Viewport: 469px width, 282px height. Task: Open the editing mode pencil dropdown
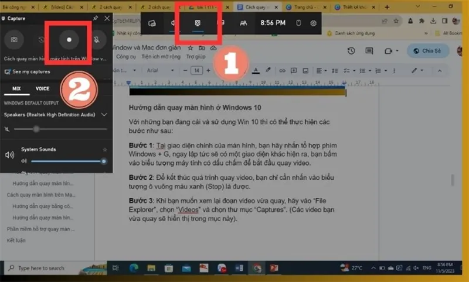pos(417,70)
